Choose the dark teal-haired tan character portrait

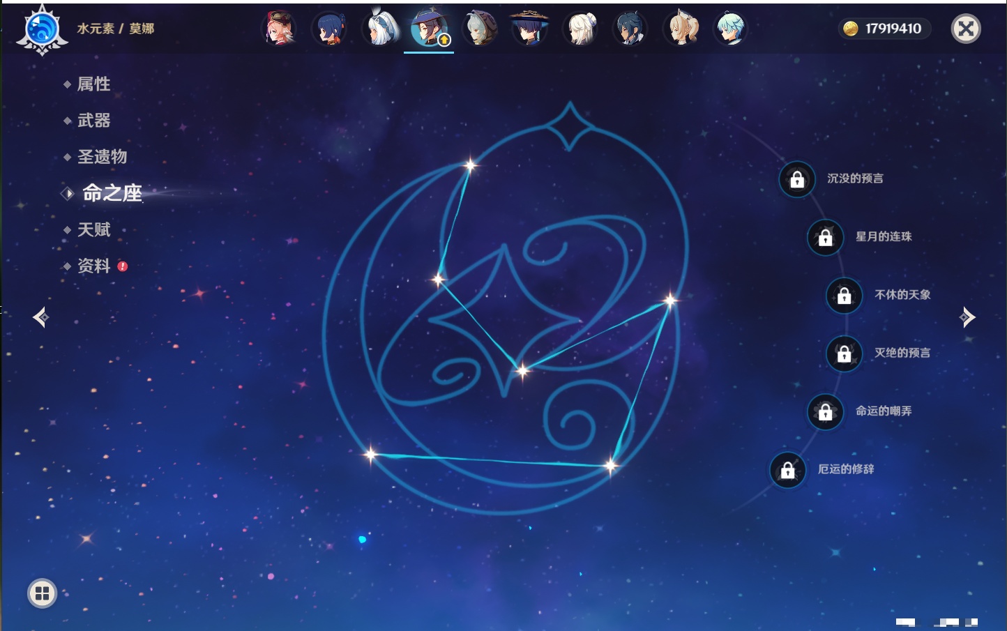tap(630, 29)
